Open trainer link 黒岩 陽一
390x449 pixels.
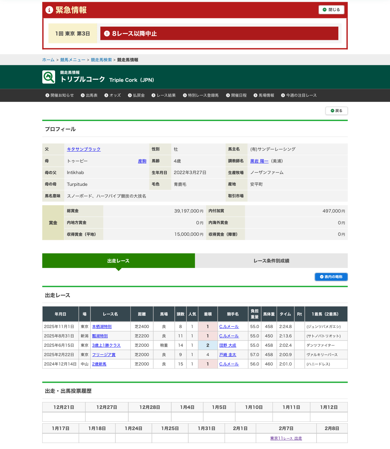pos(259,161)
